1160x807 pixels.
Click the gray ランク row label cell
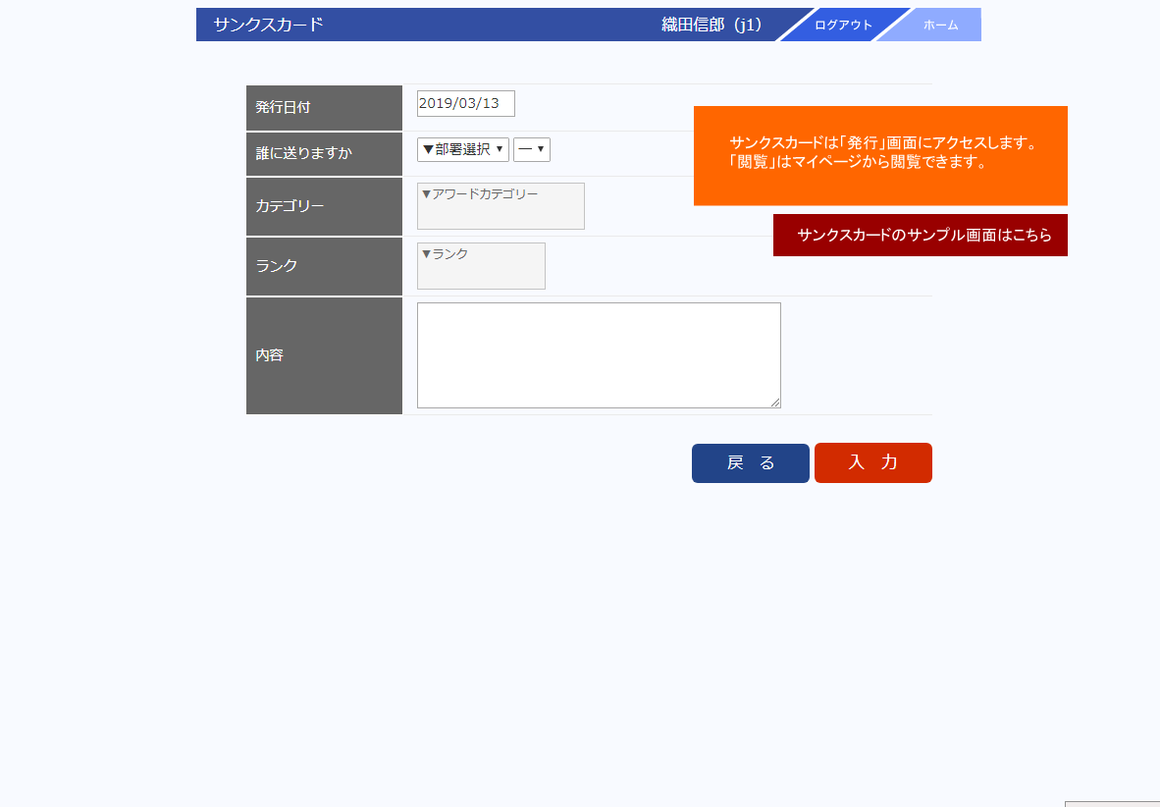coord(324,266)
